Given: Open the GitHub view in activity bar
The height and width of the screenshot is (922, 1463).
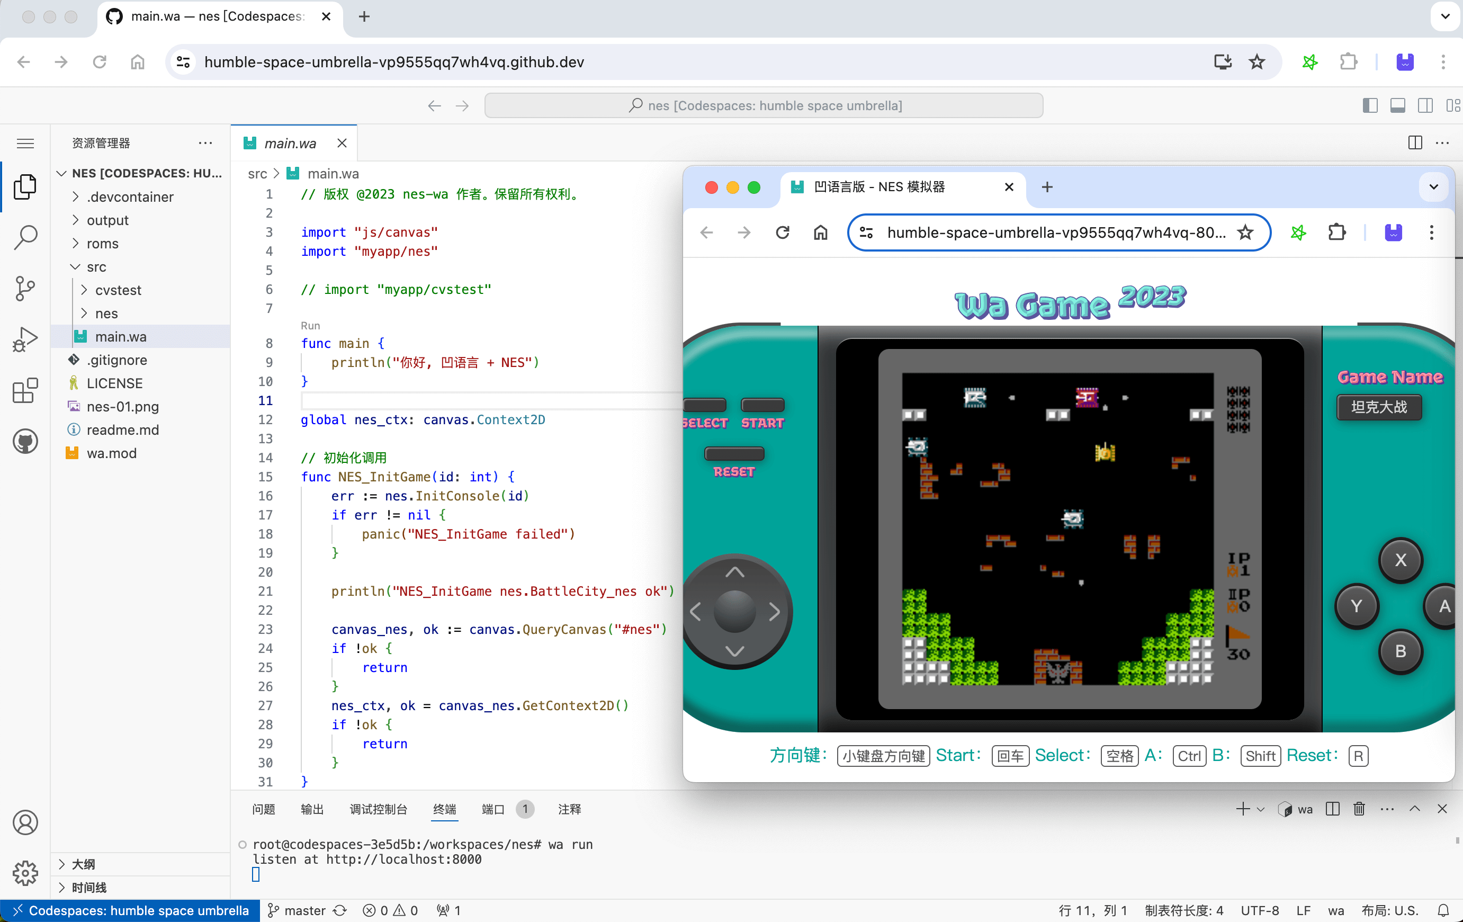Looking at the screenshot, I should (25, 441).
